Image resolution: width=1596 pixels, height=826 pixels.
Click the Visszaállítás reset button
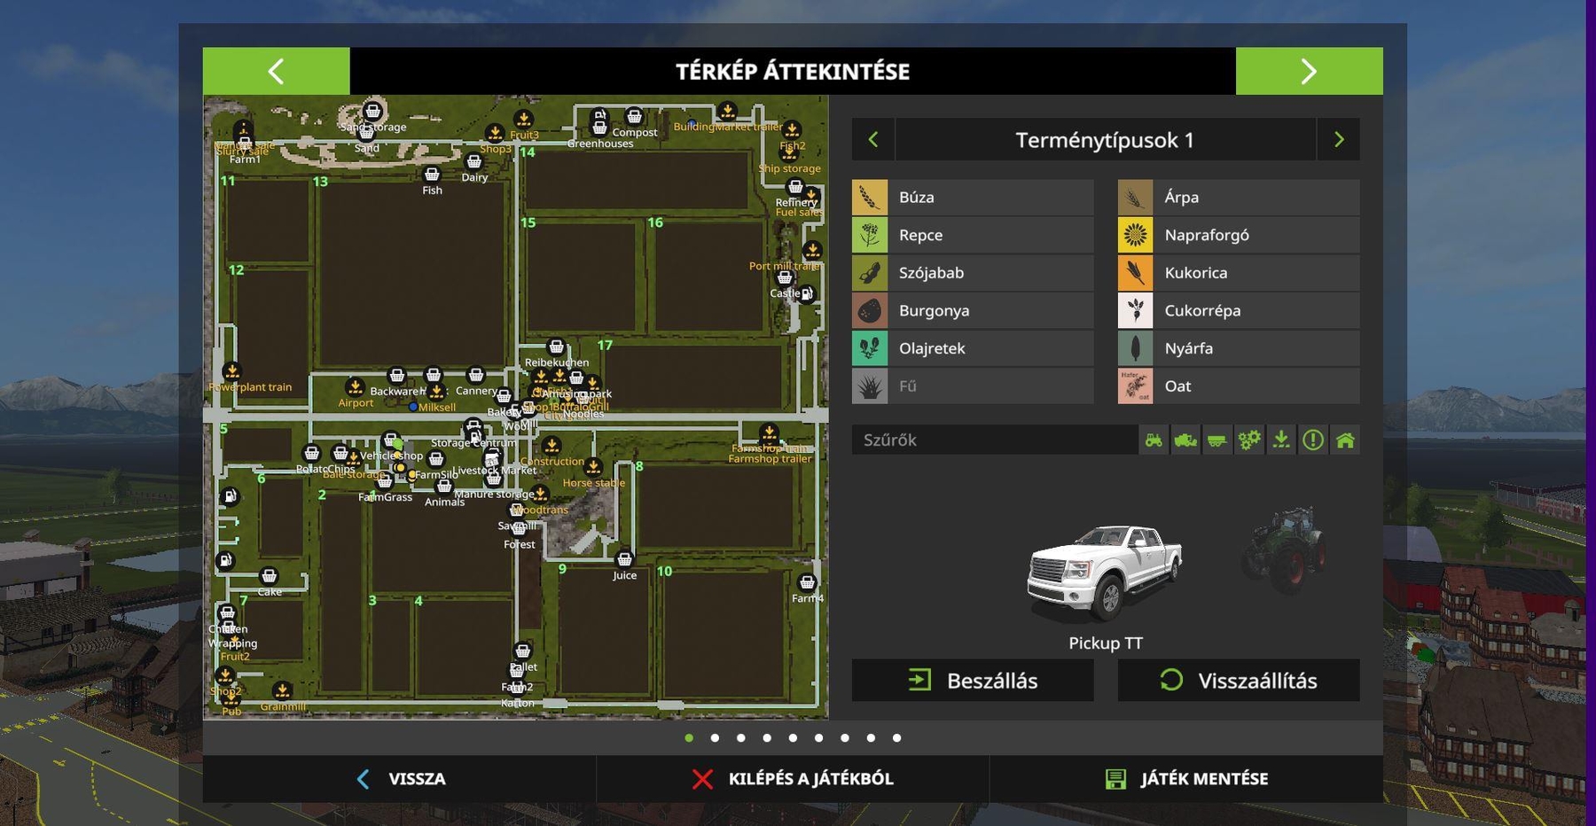[1238, 681]
